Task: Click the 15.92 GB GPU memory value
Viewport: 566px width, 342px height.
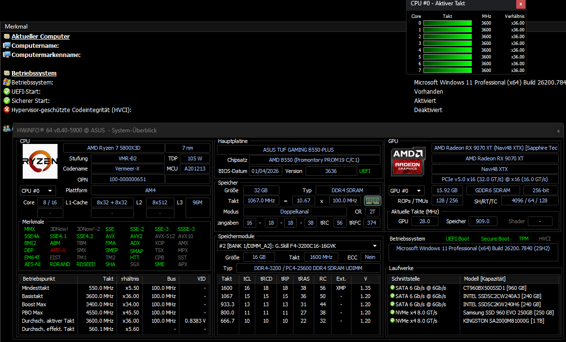Action: [x=447, y=190]
